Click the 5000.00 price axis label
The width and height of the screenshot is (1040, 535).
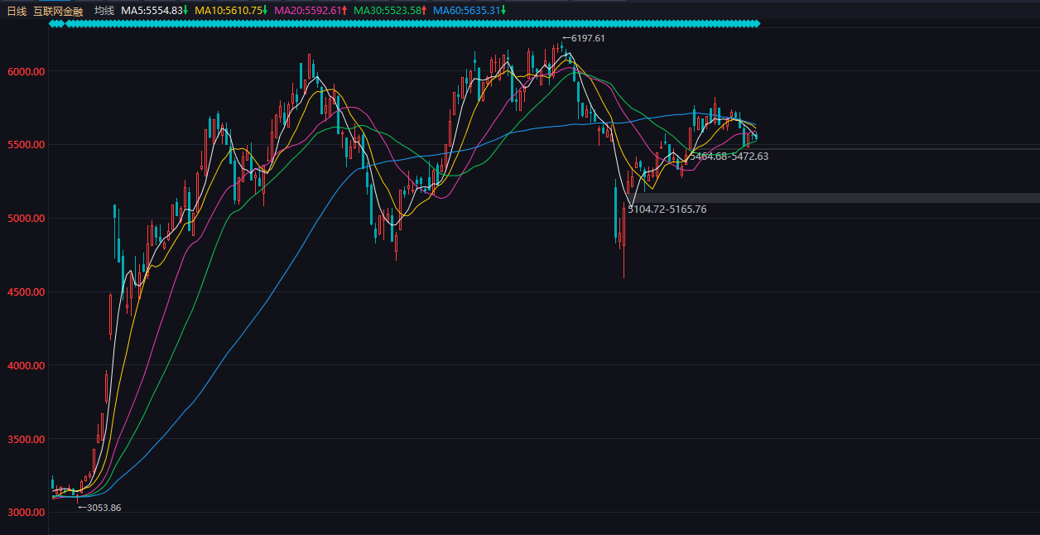[26, 219]
